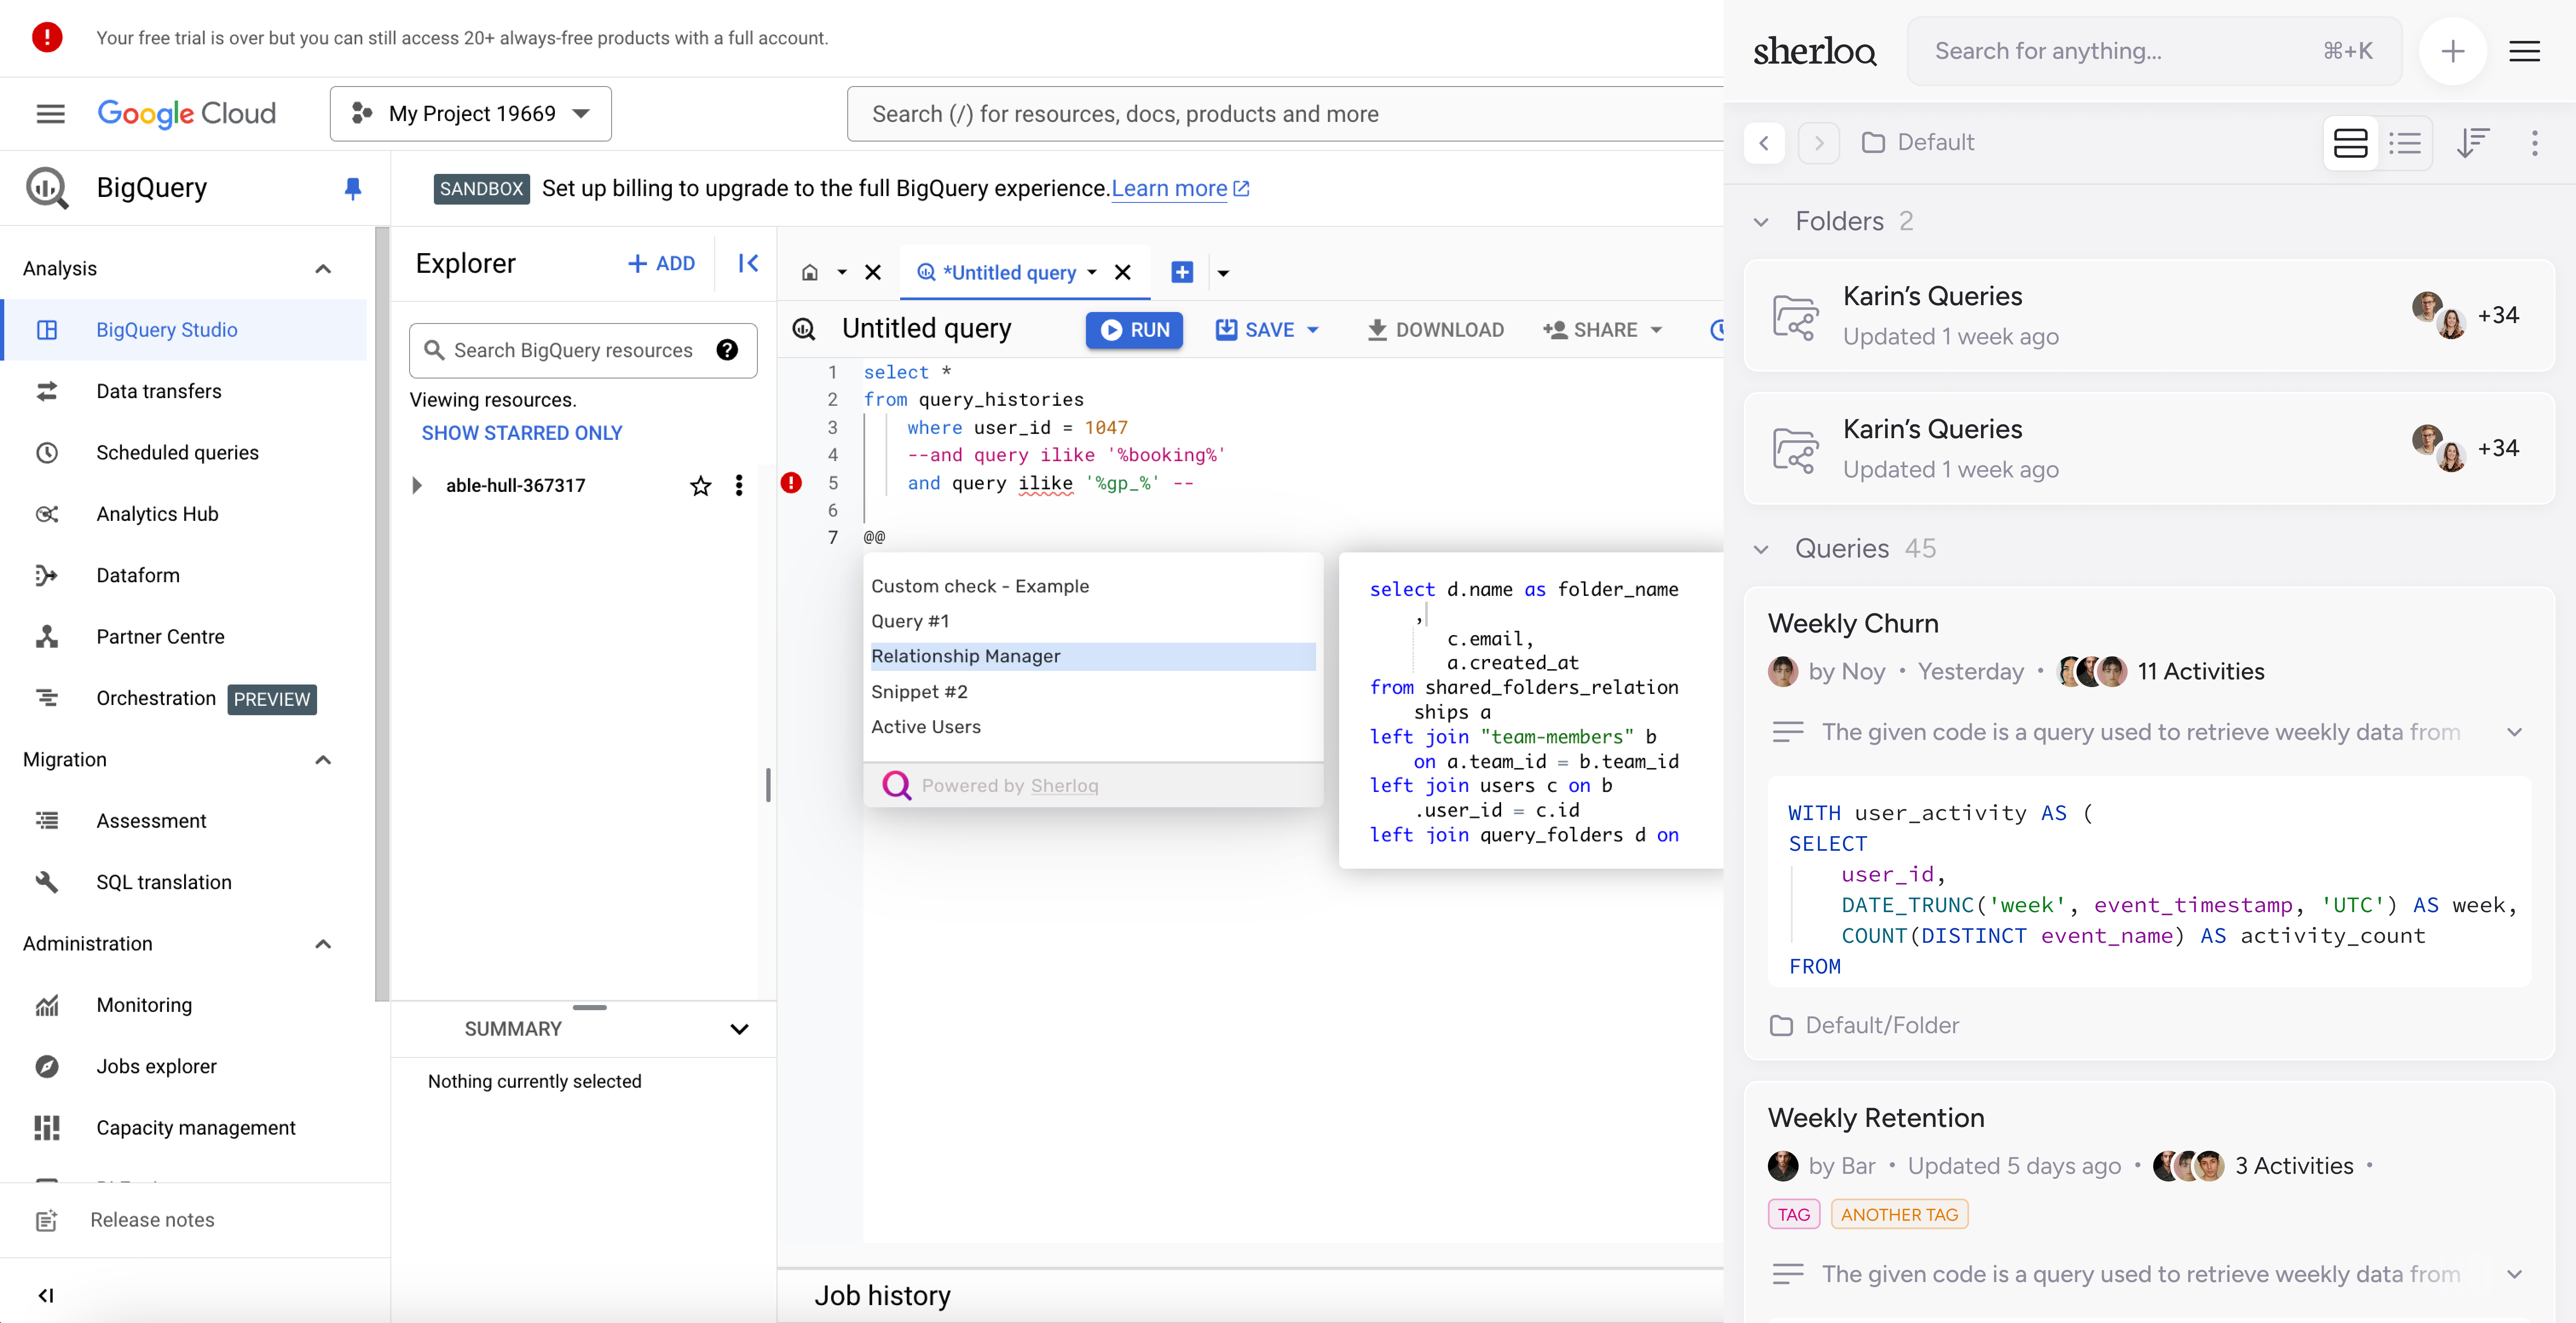Viewport: 2576px width, 1323px height.
Task: Open Scheduled queries in the sidebar
Action: point(178,452)
